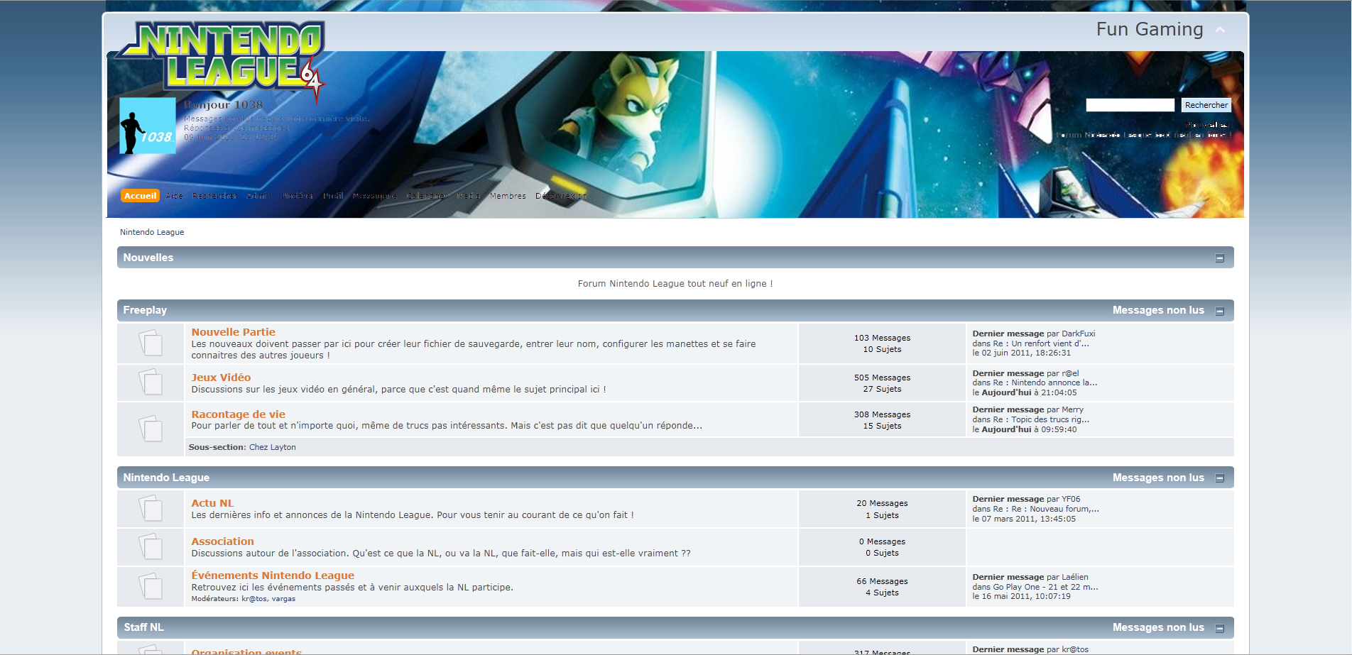
Task: Open the Nintendo League breadcrumb link
Action: click(152, 232)
